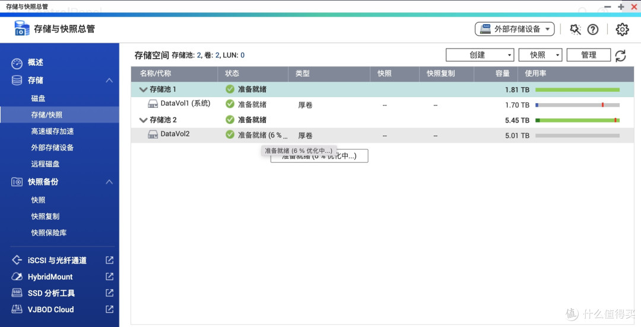Collapse the 存储池 1 row
Viewport: 641px width, 327px height.
pyautogui.click(x=143, y=89)
